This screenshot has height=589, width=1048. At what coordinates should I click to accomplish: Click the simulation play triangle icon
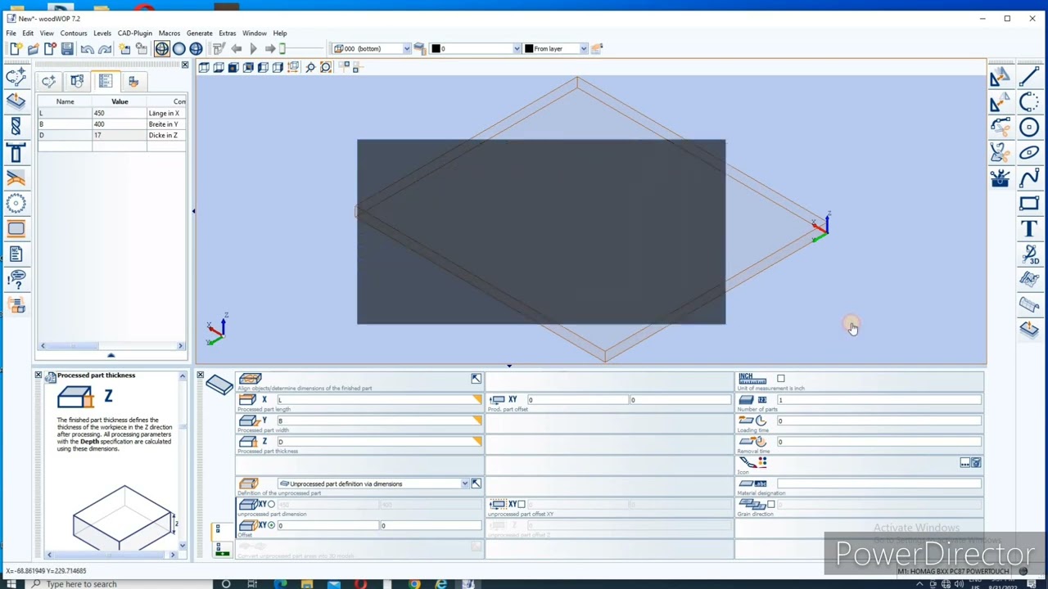click(253, 49)
